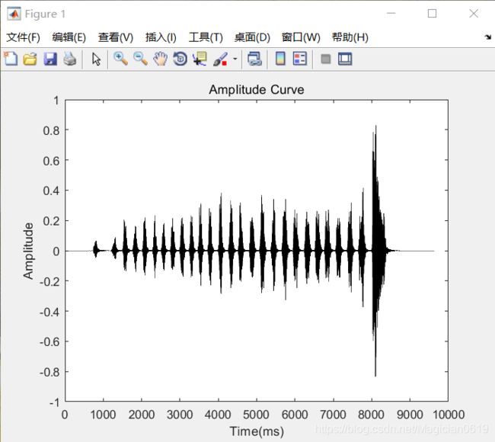The image size is (495, 442).
Task: Open the 工具(T) menu
Action: pyautogui.click(x=206, y=37)
